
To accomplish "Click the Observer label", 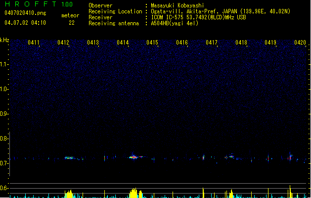I will [100, 5].
